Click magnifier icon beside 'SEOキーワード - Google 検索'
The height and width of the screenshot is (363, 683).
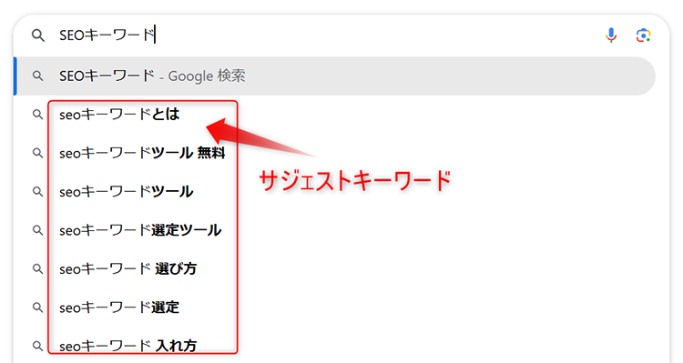38,76
